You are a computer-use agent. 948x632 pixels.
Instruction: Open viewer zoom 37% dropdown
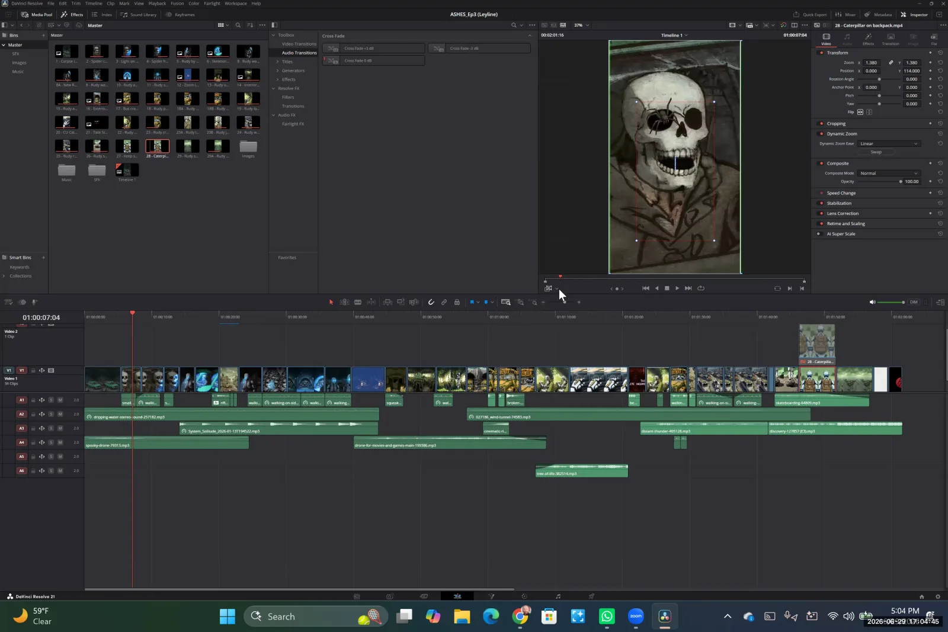click(x=581, y=25)
